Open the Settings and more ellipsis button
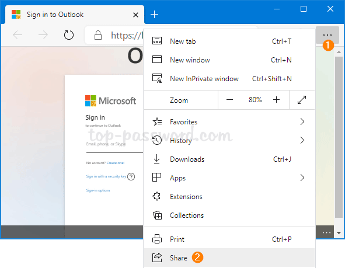345x268 pixels. (327, 35)
